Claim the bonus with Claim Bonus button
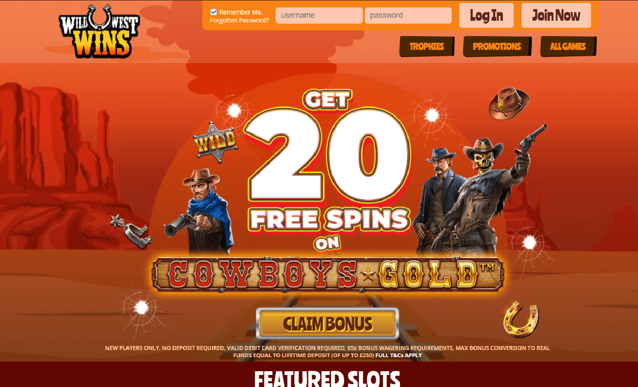The width and height of the screenshot is (638, 387). click(x=328, y=324)
